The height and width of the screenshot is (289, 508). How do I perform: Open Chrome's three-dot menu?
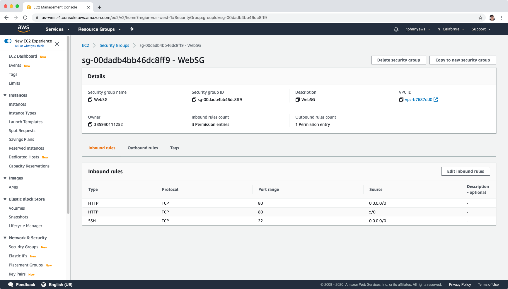click(502, 18)
